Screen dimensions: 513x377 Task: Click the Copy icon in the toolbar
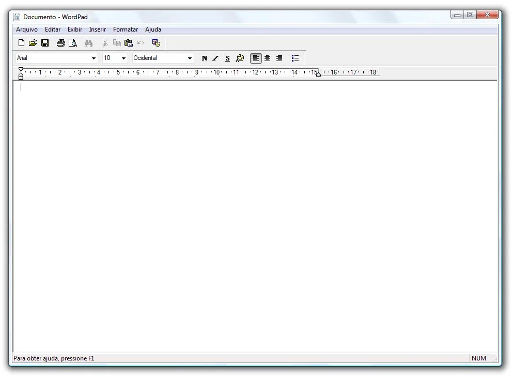tap(117, 43)
